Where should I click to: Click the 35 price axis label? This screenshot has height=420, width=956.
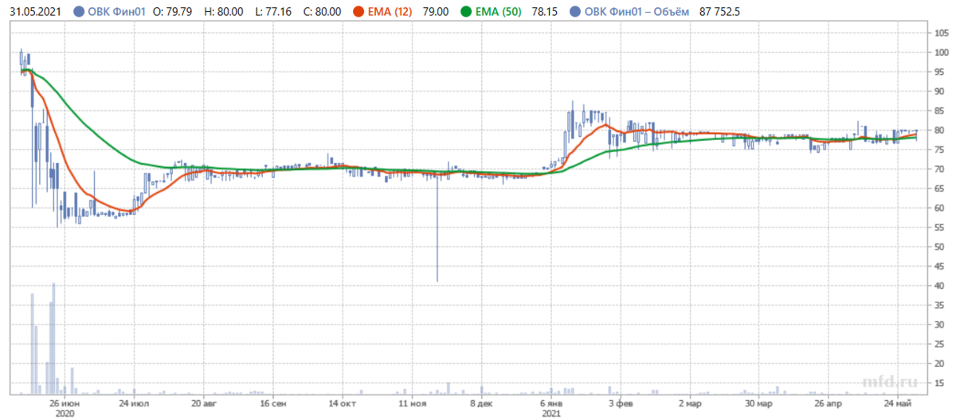point(939,305)
